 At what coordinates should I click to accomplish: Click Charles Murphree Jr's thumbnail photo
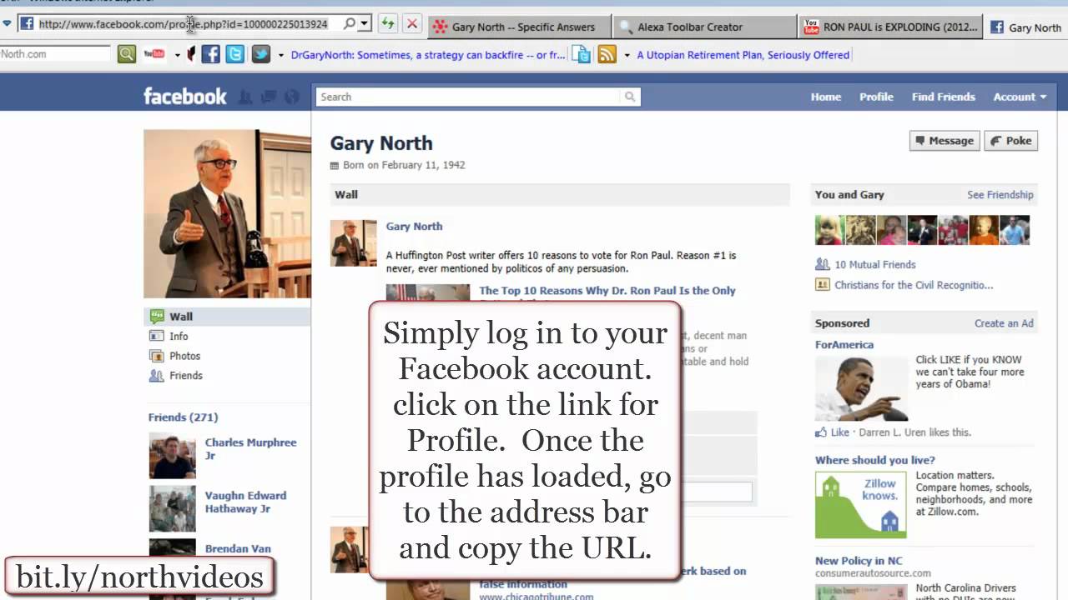click(173, 455)
